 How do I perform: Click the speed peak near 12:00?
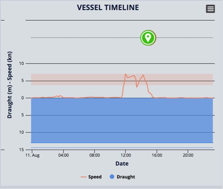[125, 74]
